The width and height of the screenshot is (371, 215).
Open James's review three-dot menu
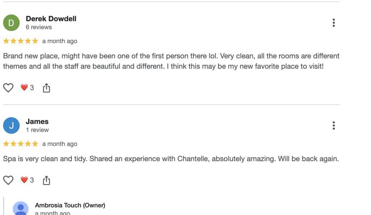pyautogui.click(x=333, y=126)
